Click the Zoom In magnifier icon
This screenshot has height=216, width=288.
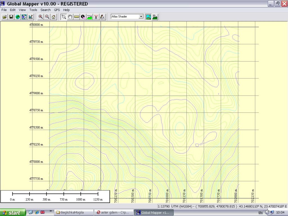[41, 17]
